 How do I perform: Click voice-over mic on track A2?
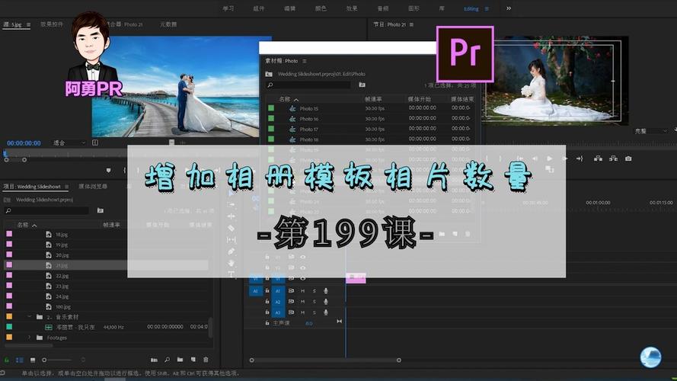[x=326, y=302]
